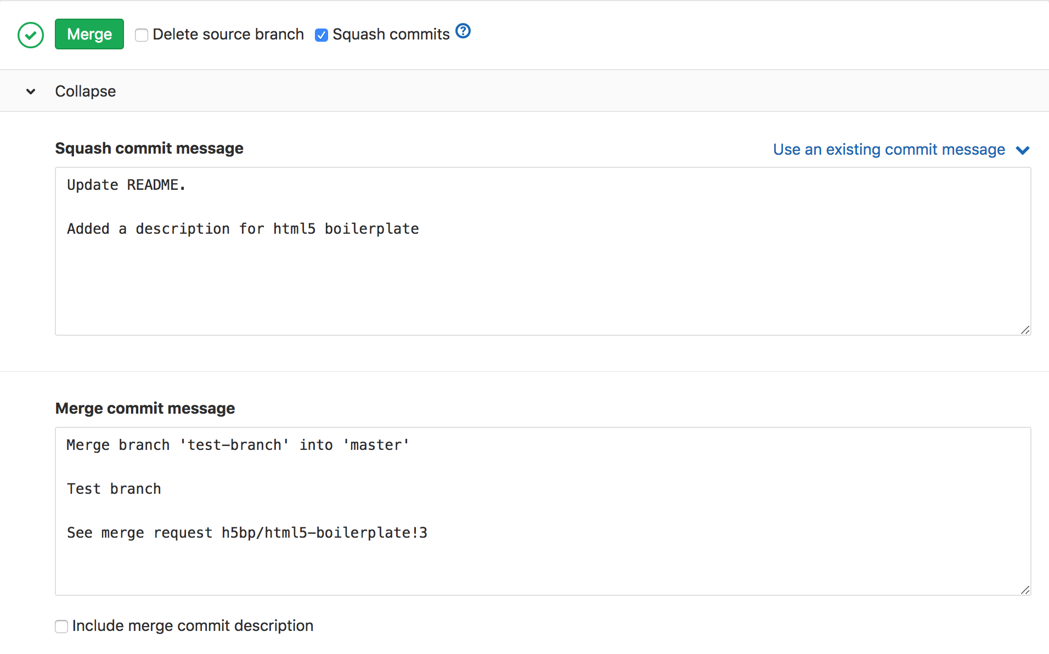1049x654 pixels.
Task: Check Include merge commit description
Action: pyautogui.click(x=61, y=626)
